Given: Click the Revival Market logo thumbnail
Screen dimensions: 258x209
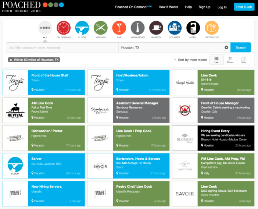Looking at the screenshot, I should (15, 110).
